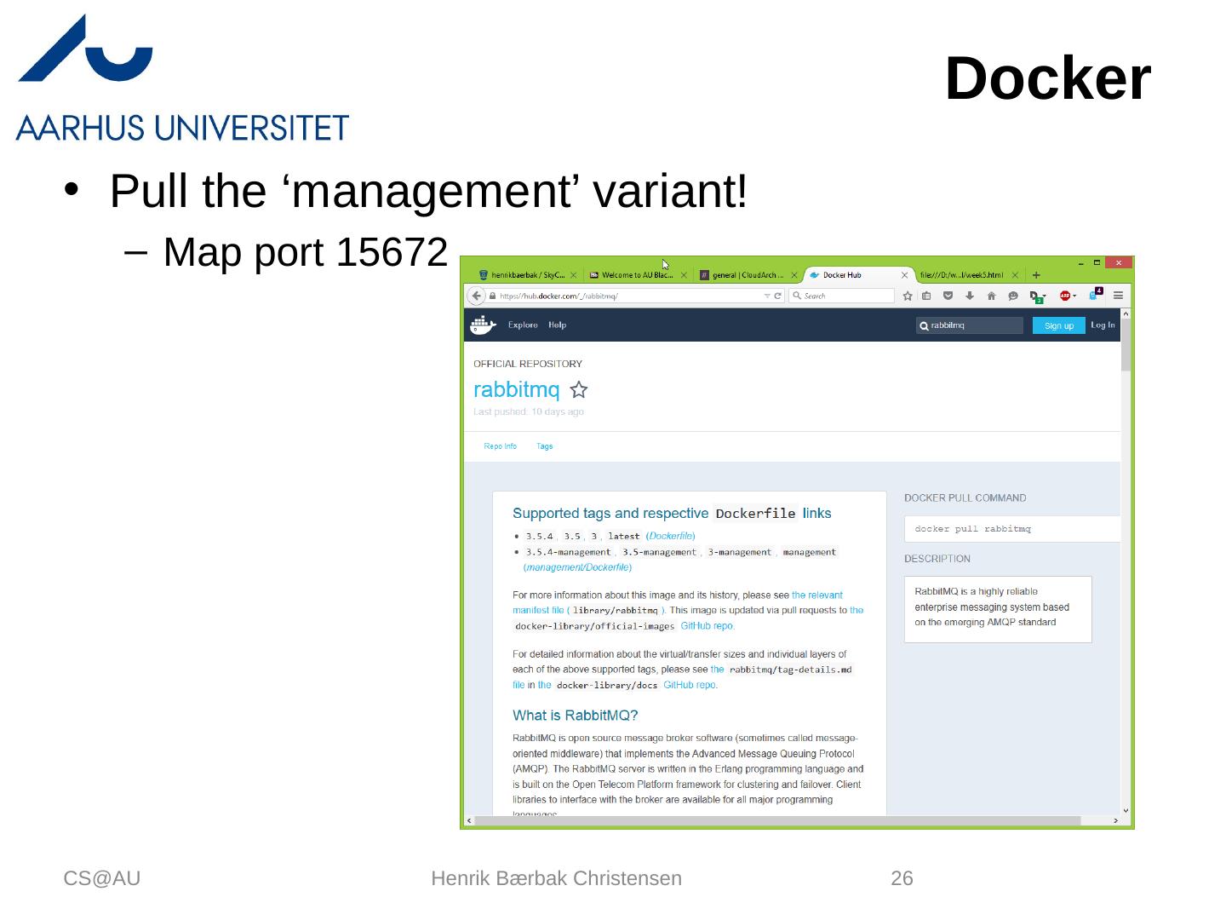Image resolution: width=1226 pixels, height=920 pixels.
Task: Click the 'latest' tag text
Action: pos(623,536)
